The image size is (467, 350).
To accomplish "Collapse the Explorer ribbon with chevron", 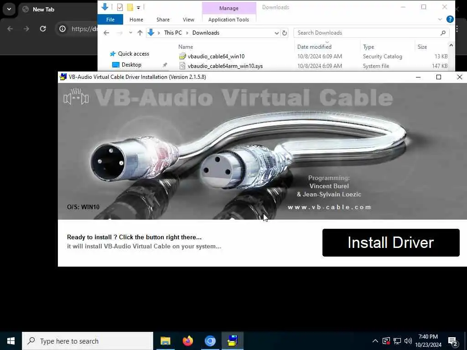I will (x=440, y=19).
